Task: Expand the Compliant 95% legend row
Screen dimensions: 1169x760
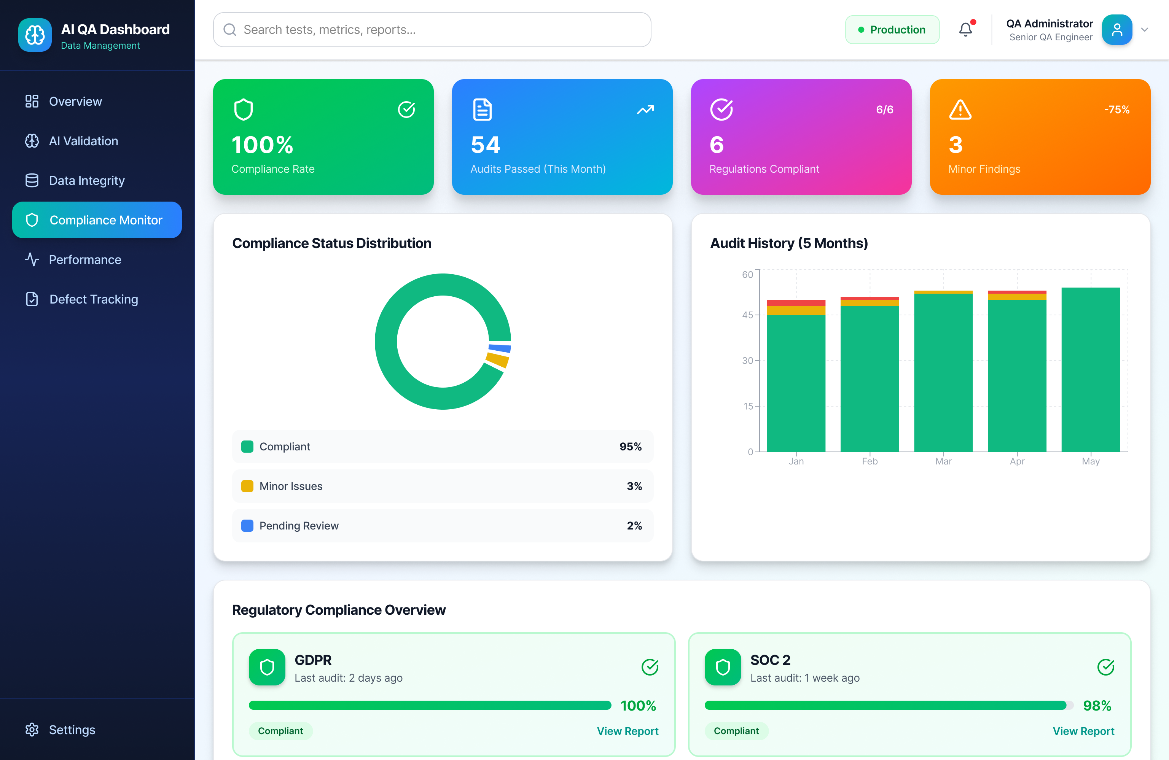Action: click(x=442, y=446)
